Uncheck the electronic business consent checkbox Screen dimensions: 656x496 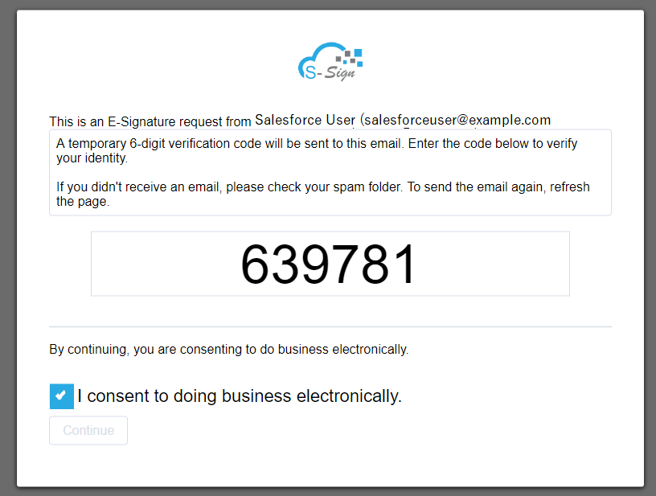click(61, 396)
